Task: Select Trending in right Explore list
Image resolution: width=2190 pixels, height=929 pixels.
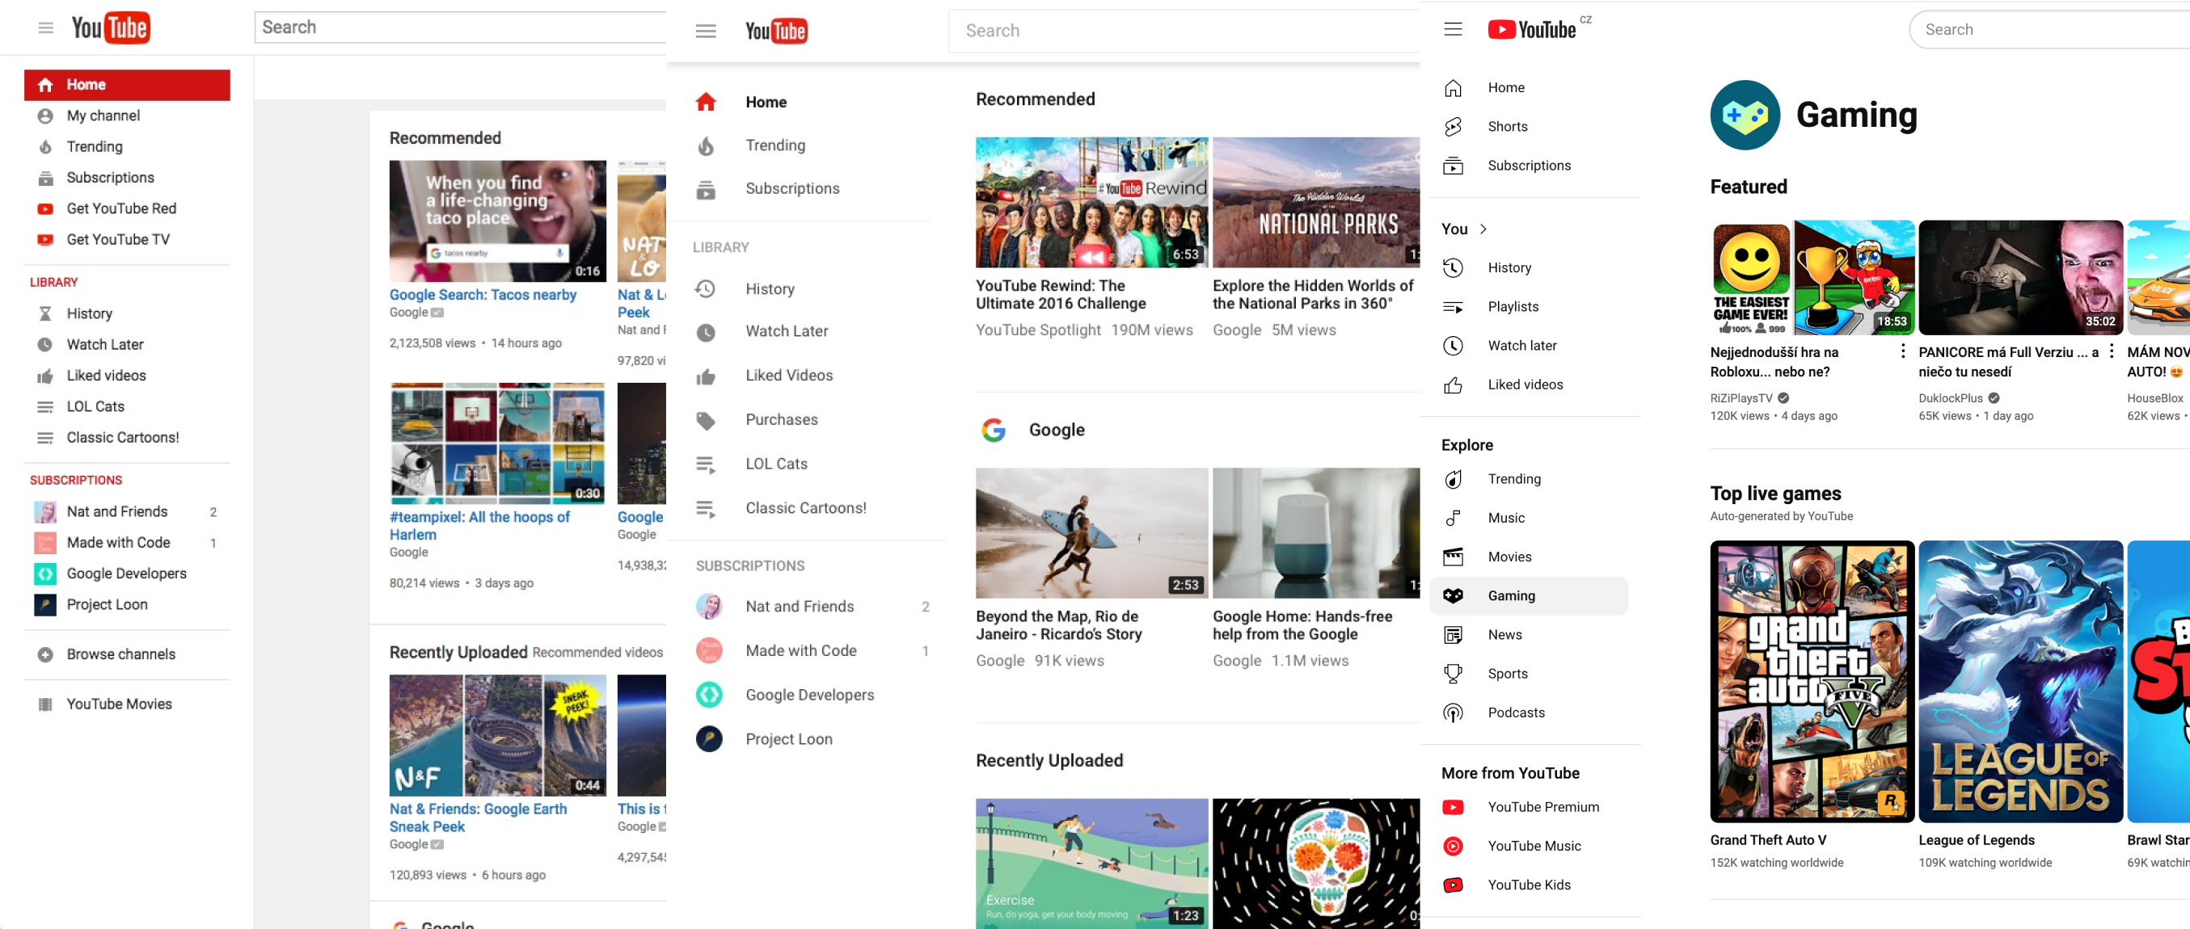Action: point(1529,479)
